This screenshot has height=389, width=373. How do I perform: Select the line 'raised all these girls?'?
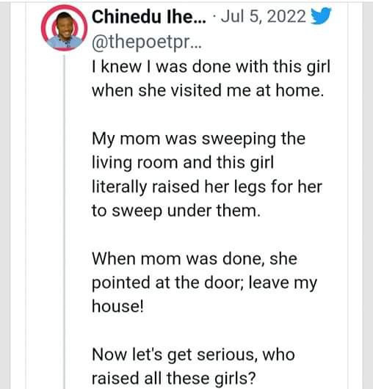[174, 379]
